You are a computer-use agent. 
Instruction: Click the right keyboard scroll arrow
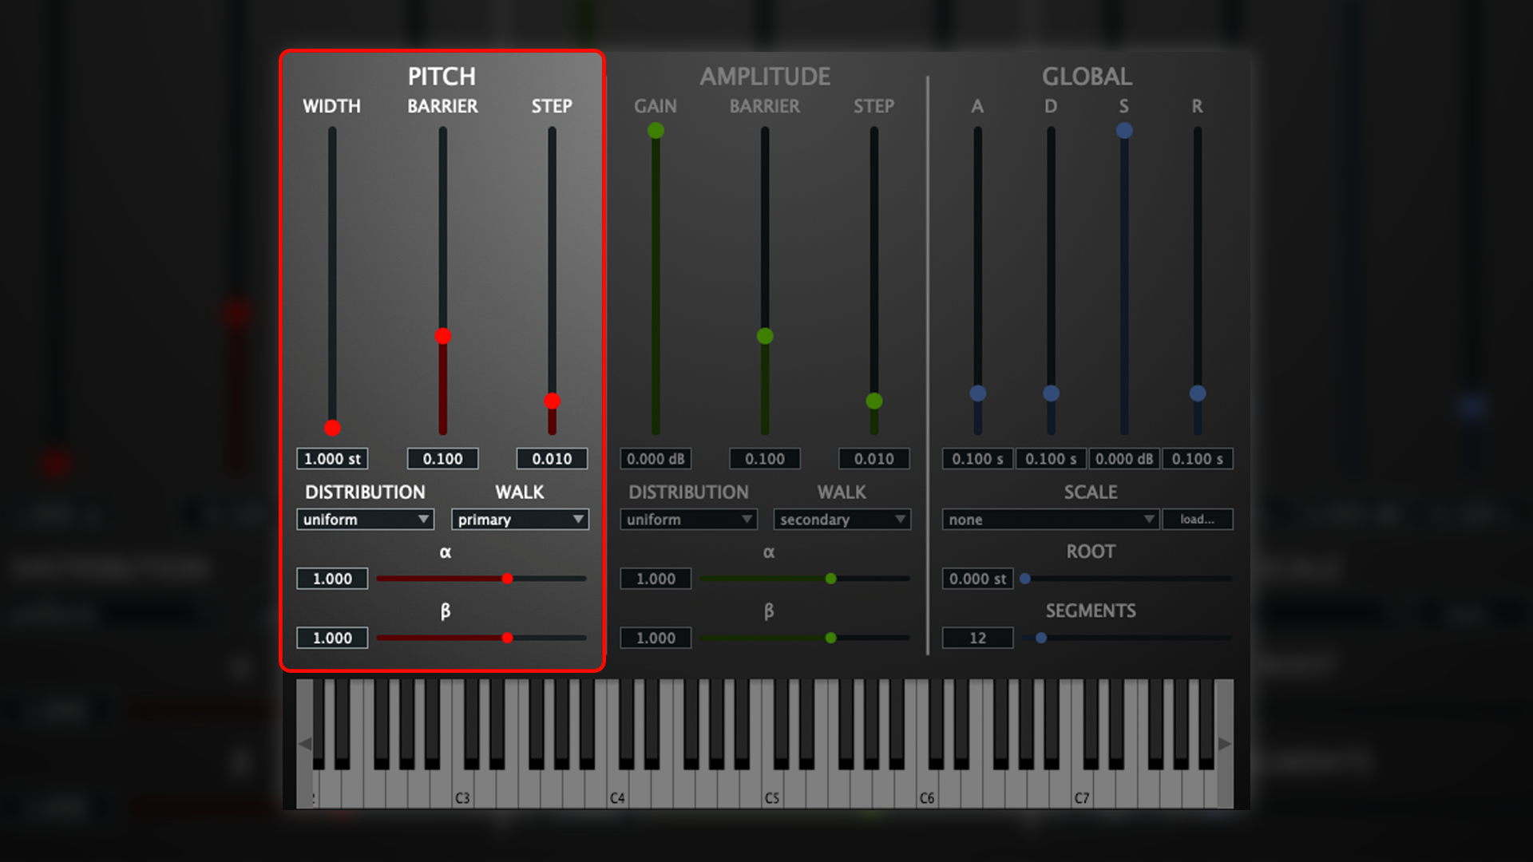coord(1224,744)
